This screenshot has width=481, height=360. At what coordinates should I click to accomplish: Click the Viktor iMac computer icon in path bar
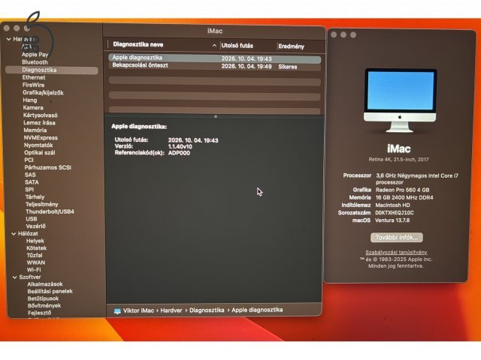coord(117,312)
